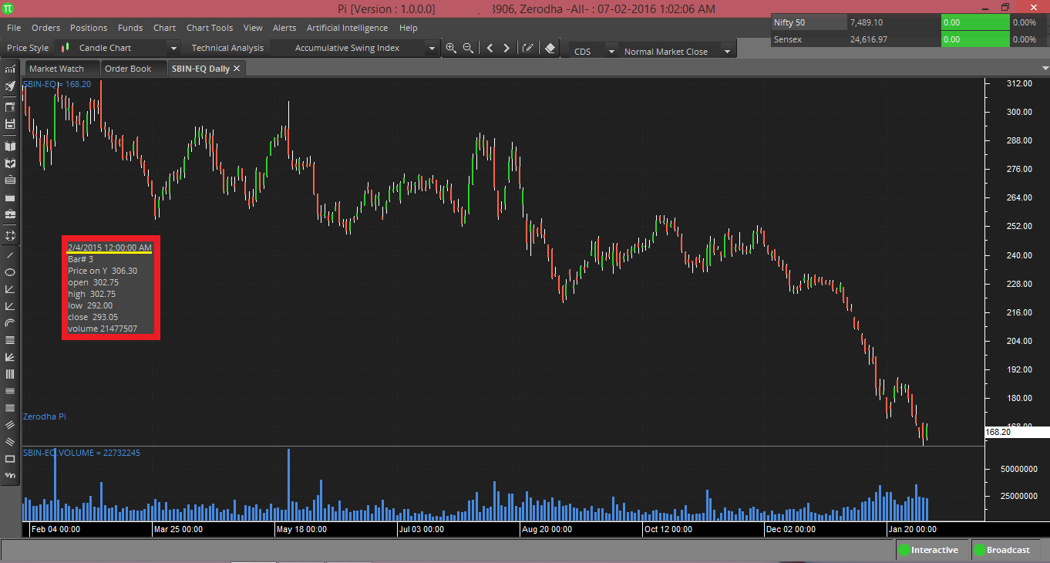
Task: Click the Sensex index label
Action: [787, 39]
